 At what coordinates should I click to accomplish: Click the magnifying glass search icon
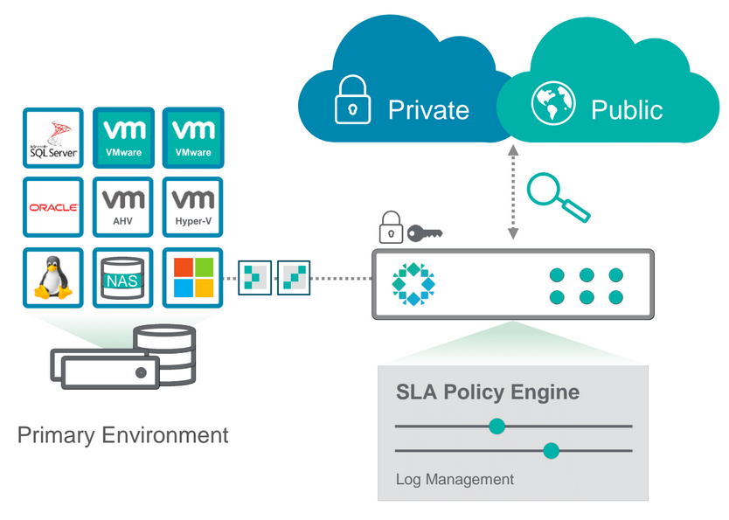pos(559,198)
